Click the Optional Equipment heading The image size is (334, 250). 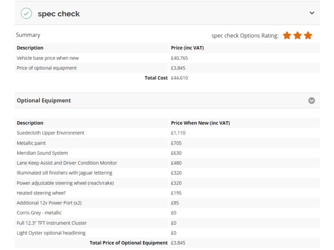(x=44, y=100)
